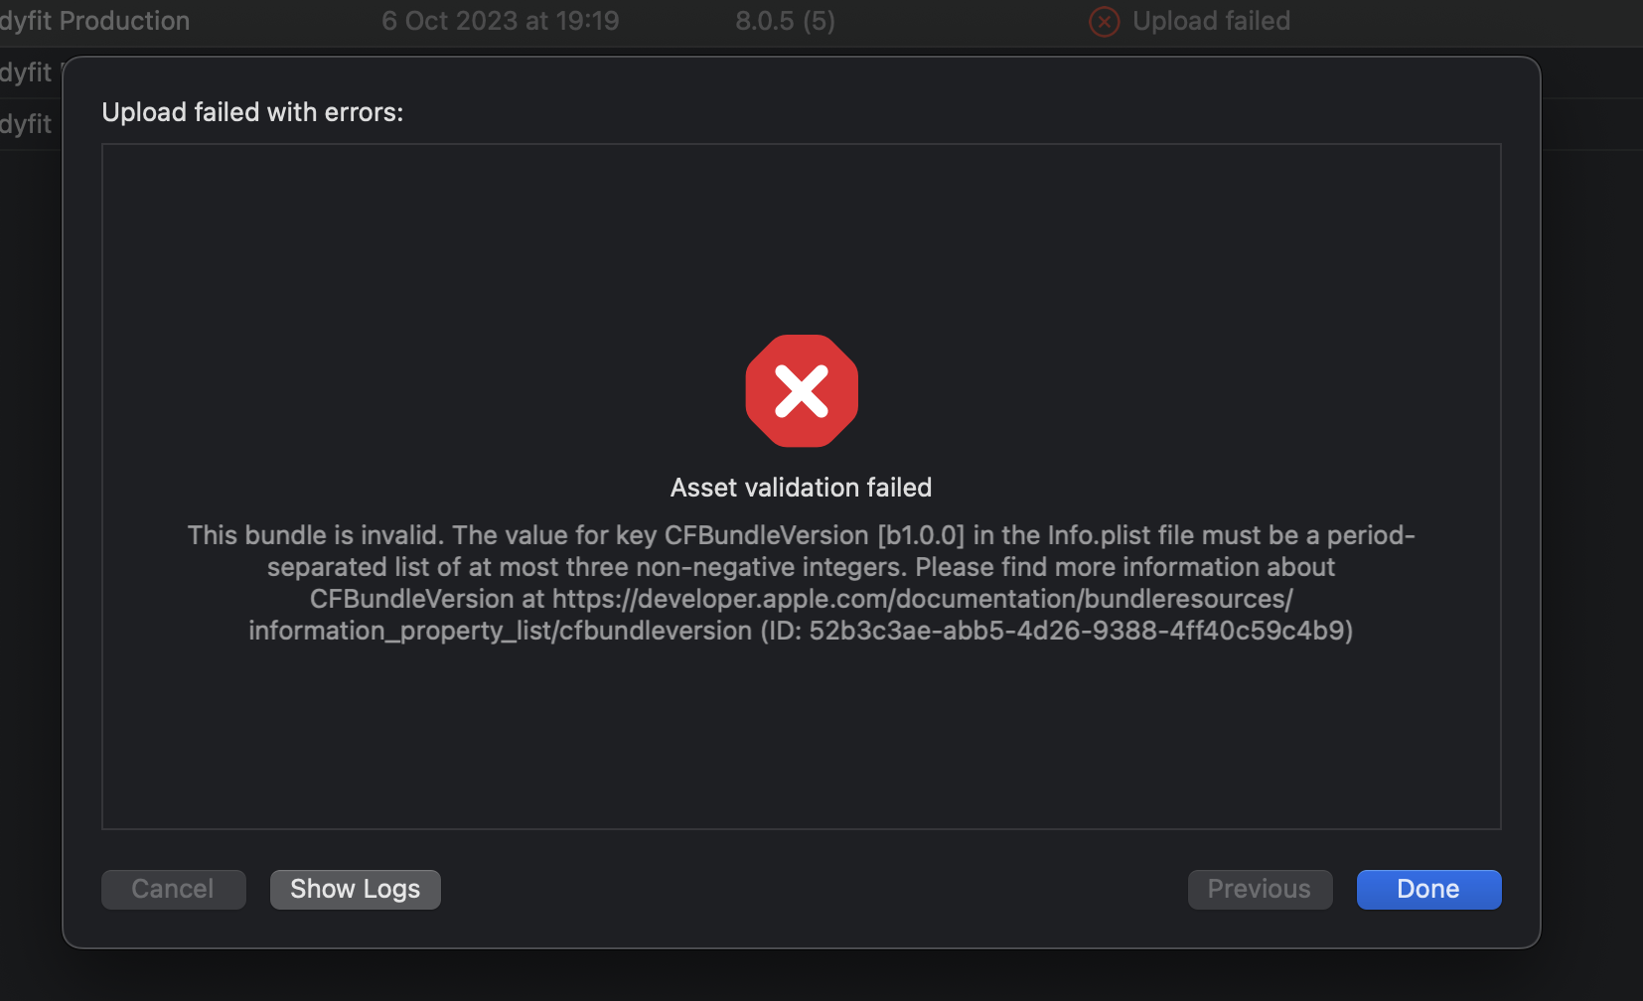This screenshot has width=1643, height=1001.
Task: Click the large red error X icon
Action: (x=802, y=390)
